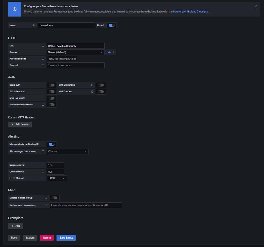Click the Exemplars Add button
This screenshot has width=264, height=247.
click(x=16, y=226)
